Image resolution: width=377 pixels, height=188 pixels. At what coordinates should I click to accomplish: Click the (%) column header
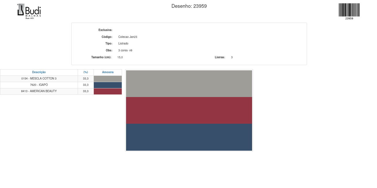click(85, 72)
